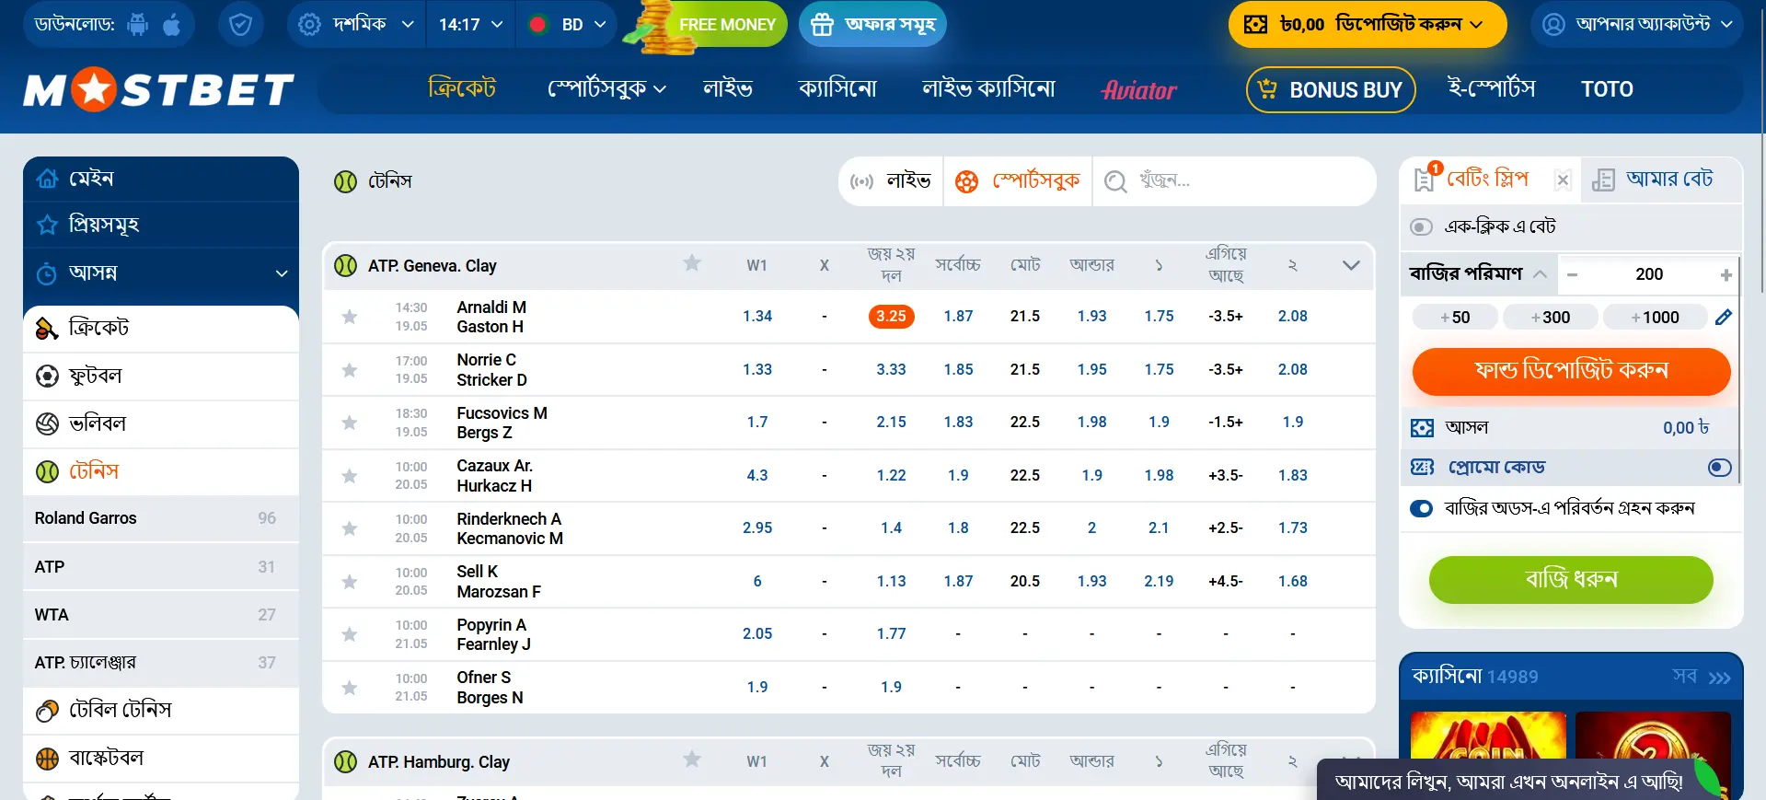Viewport: 1766px width, 800px height.
Task: Favorite the ATP Geneva. Clay league star
Action: coord(692,264)
